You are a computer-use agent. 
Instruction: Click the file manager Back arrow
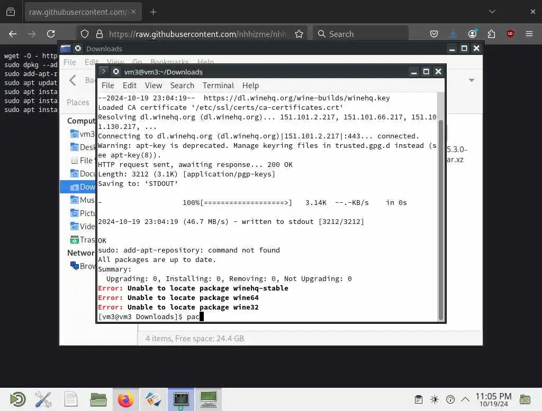click(73, 80)
